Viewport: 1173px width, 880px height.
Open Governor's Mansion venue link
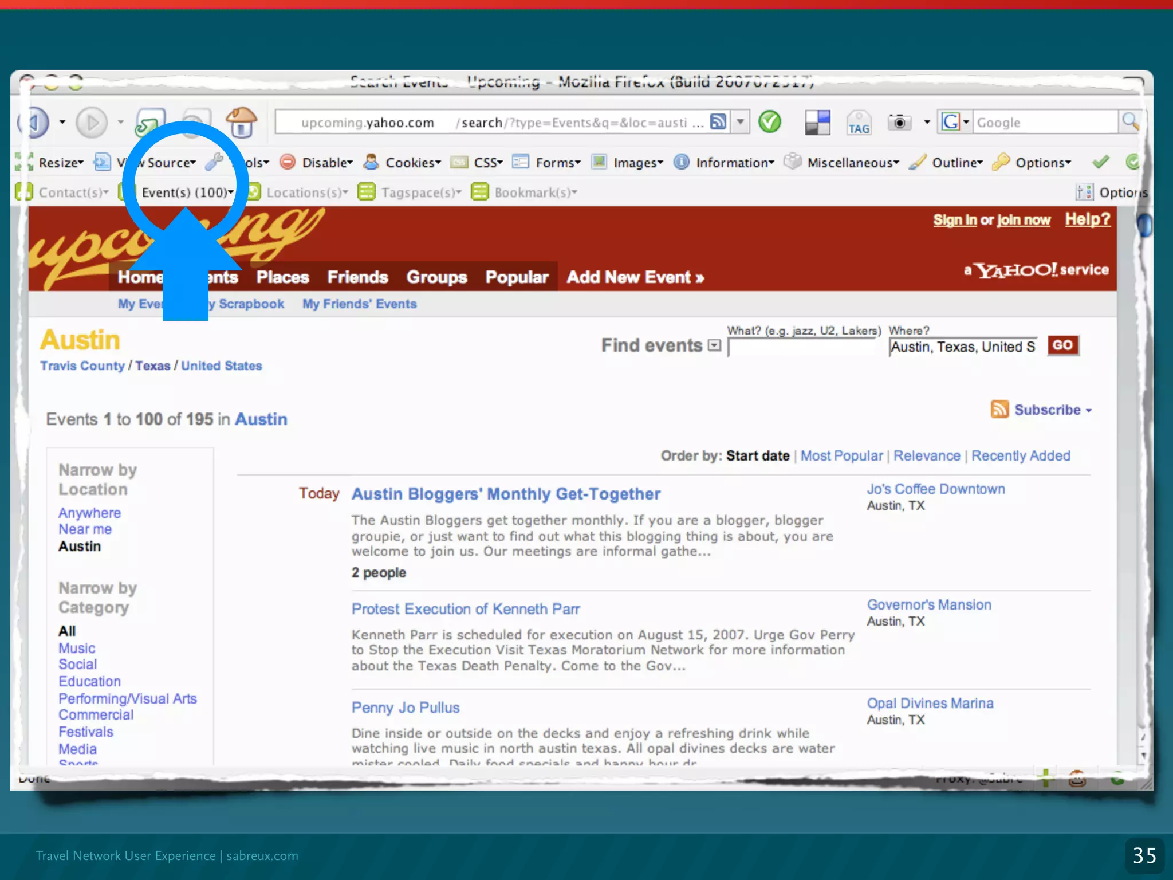point(929,604)
